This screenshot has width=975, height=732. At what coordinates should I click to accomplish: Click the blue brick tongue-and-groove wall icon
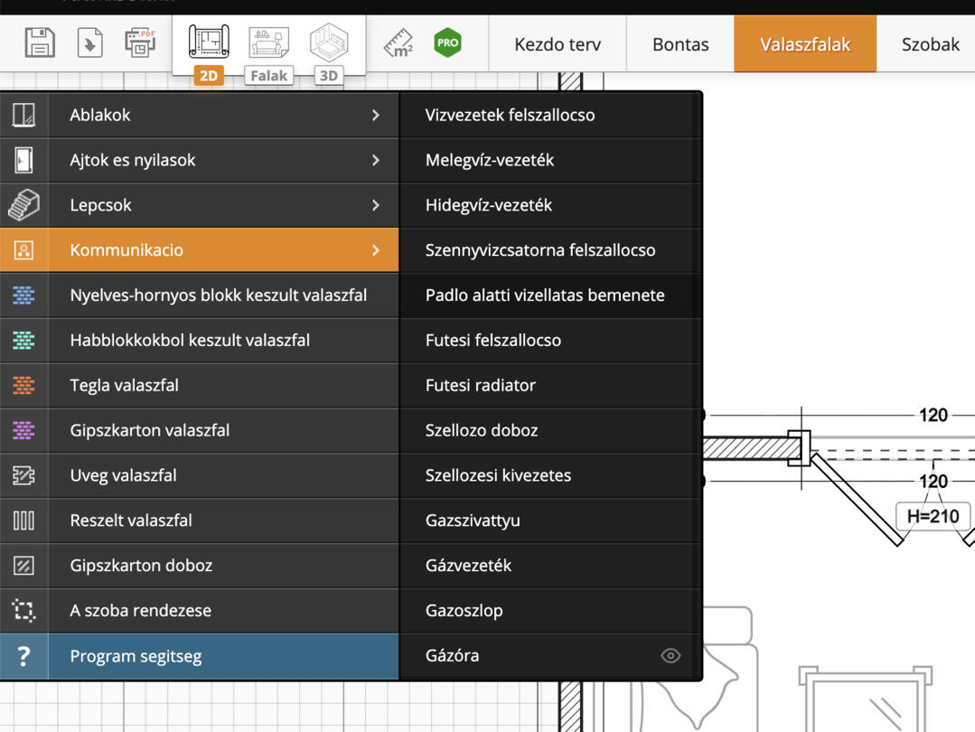click(x=23, y=296)
